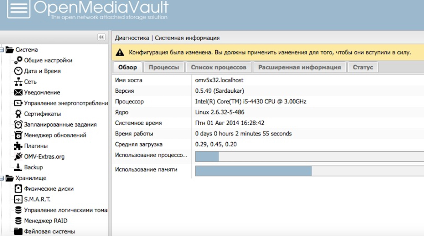Click the memory usage progress bar
The image size is (424, 236).
point(310,171)
